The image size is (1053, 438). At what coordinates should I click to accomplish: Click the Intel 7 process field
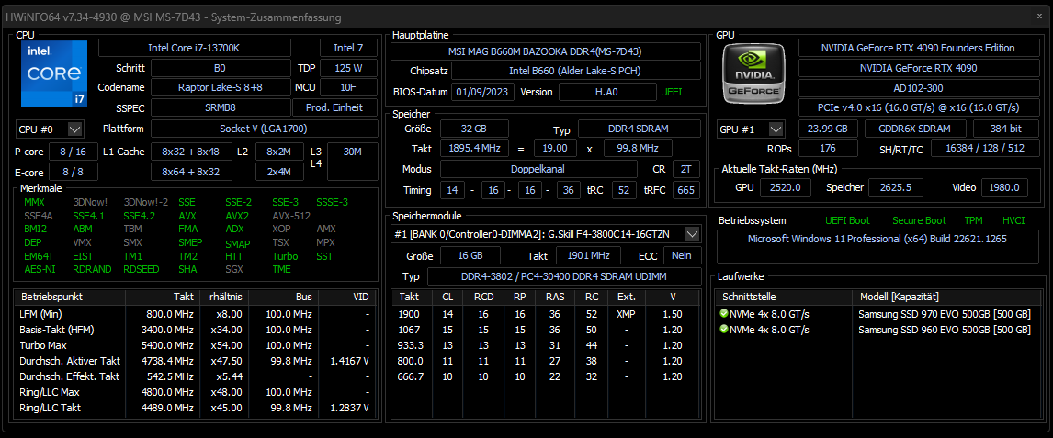coord(348,48)
